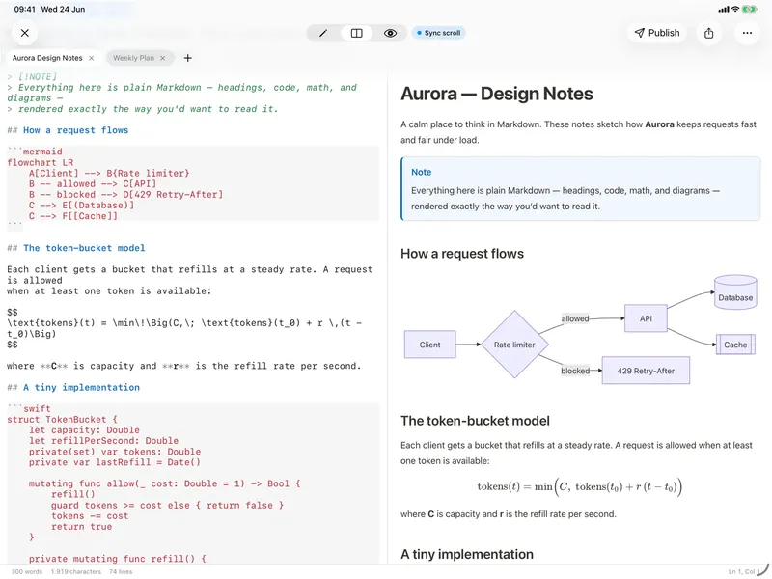Image resolution: width=772 pixels, height=579 pixels.
Task: Close the Aurora Design Notes tab
Action: (x=91, y=58)
